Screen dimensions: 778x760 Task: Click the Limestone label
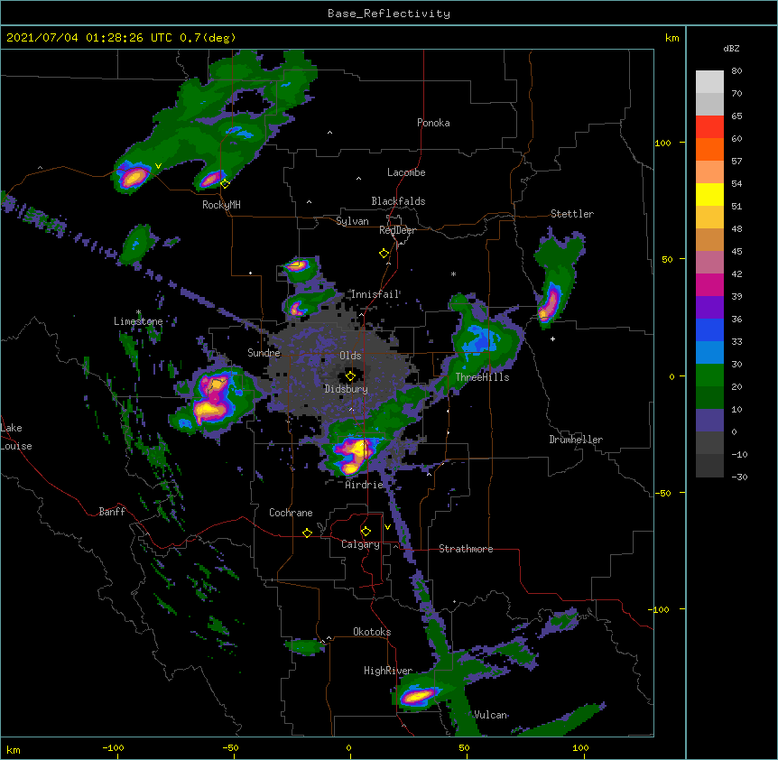pyautogui.click(x=138, y=321)
